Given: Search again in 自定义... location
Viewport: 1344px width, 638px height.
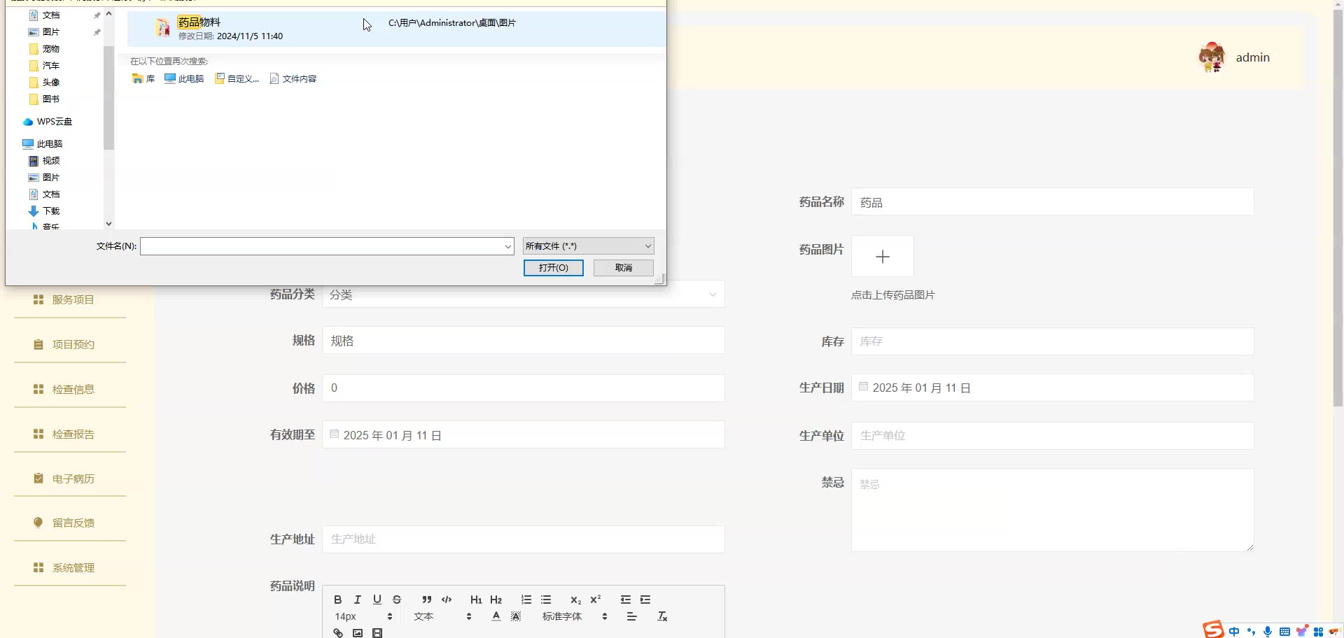Looking at the screenshot, I should click(x=237, y=79).
